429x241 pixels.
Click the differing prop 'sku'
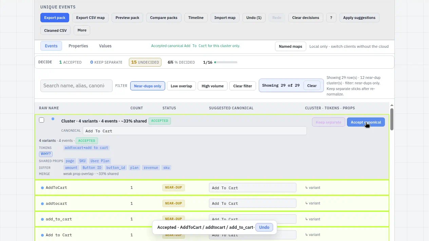[x=166, y=168]
